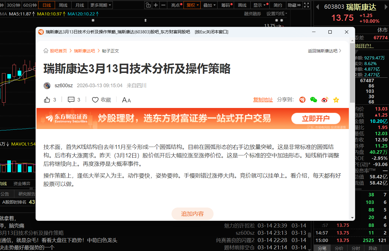Click author name sz600sz
This screenshot has width=389, height=251.
pyautogui.click(x=64, y=86)
